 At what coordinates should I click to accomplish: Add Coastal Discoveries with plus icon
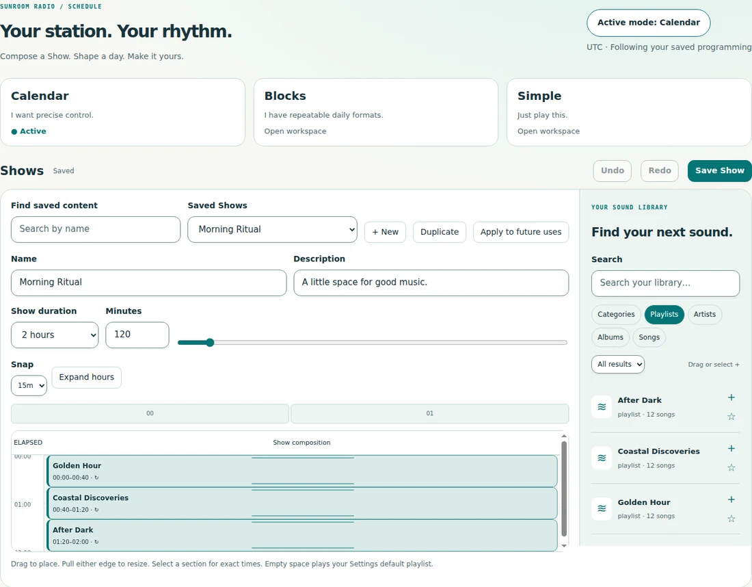[731, 448]
